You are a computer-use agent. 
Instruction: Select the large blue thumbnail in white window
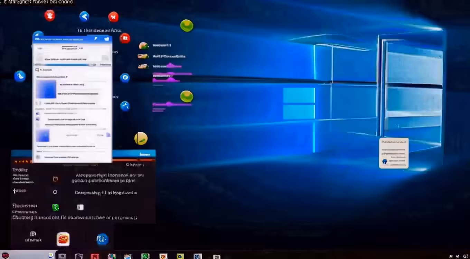point(46,89)
